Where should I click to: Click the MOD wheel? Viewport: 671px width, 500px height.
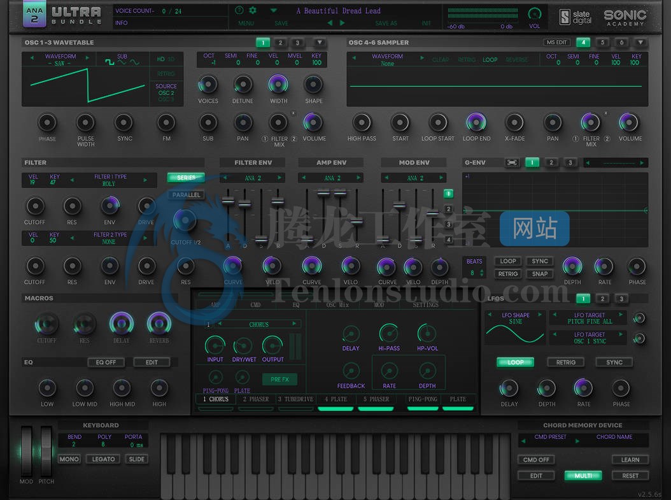pyautogui.click(x=27, y=451)
